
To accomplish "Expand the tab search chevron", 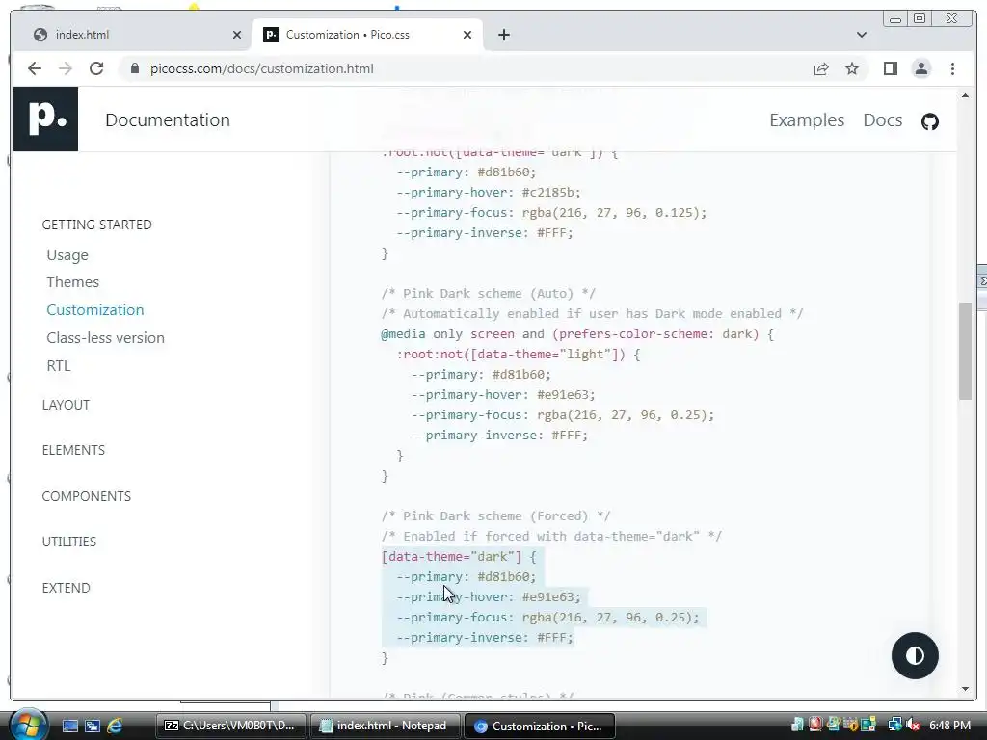I will pos(862,35).
